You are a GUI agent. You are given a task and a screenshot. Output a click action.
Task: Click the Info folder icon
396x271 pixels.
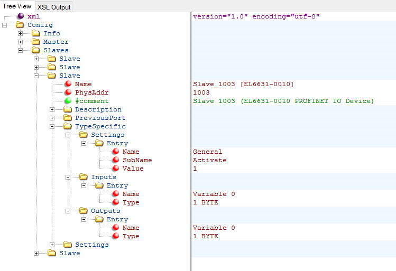36,33
